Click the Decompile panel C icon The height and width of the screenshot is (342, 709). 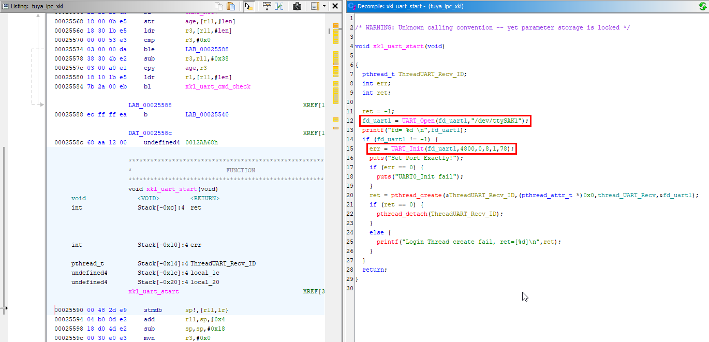[351, 6]
